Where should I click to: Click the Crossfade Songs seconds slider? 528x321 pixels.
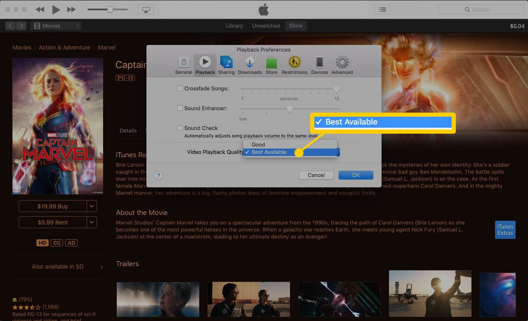pos(290,89)
